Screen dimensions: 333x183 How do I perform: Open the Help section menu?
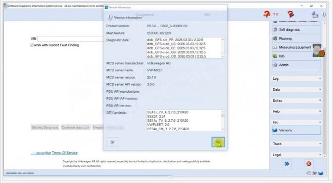click(x=296, y=112)
